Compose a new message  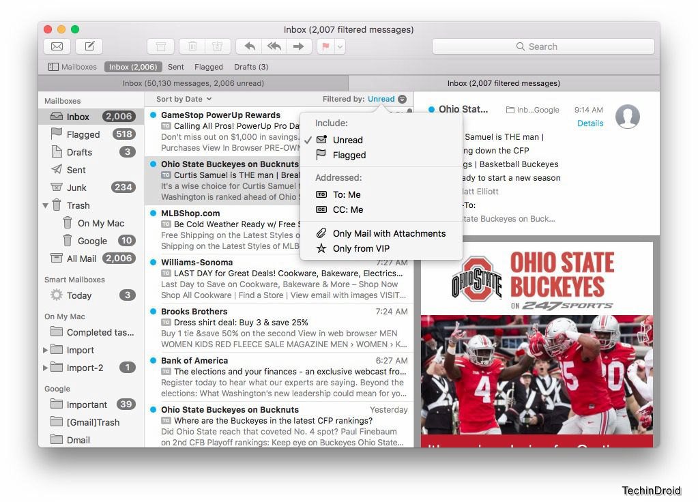[89, 46]
